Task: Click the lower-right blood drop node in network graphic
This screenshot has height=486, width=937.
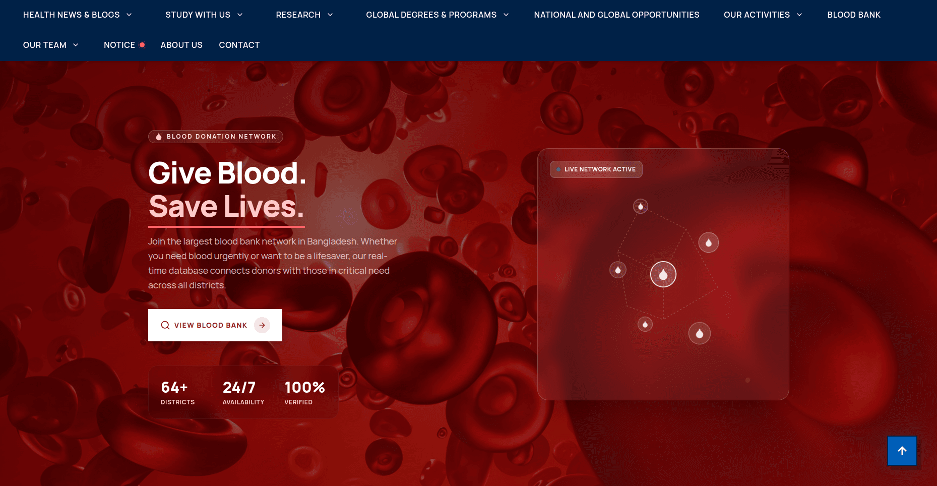Action: (700, 333)
